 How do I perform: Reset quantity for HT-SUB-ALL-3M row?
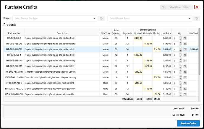(185, 50)
